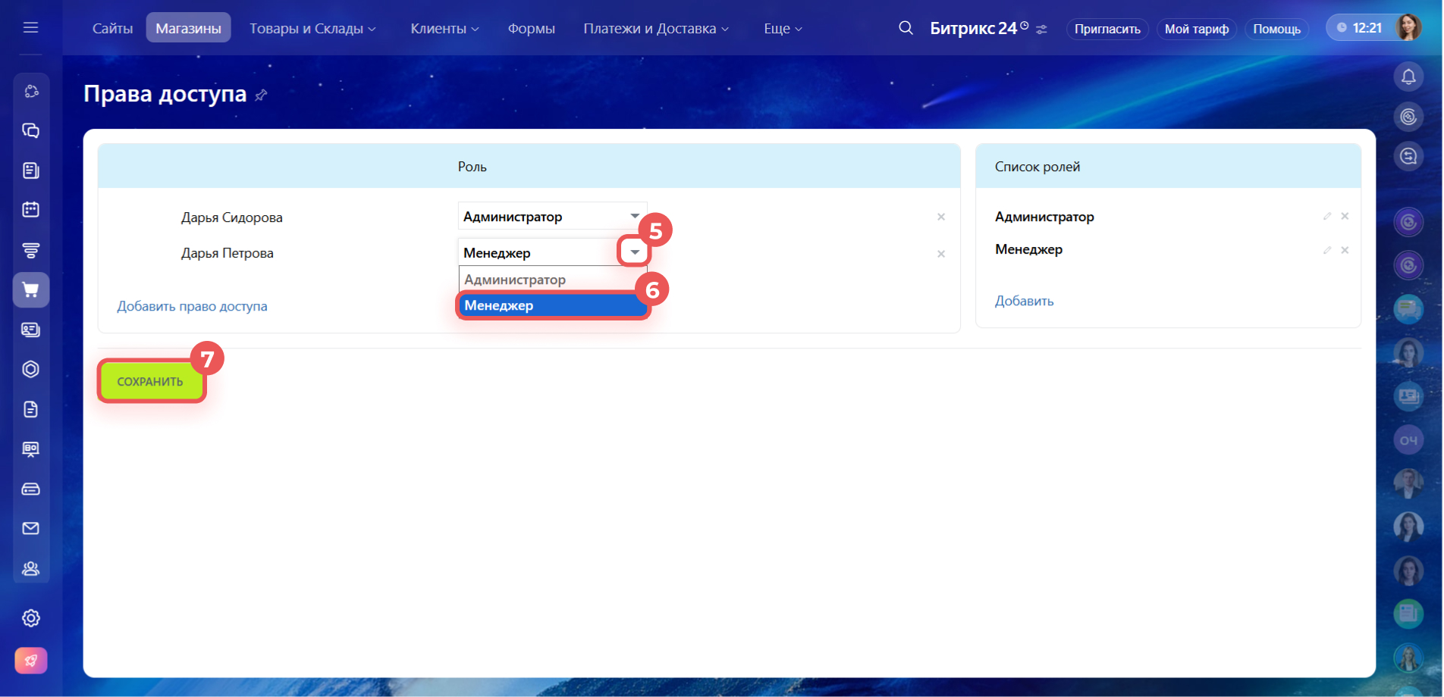Edit the Администратор role with pencil icon

(1326, 217)
